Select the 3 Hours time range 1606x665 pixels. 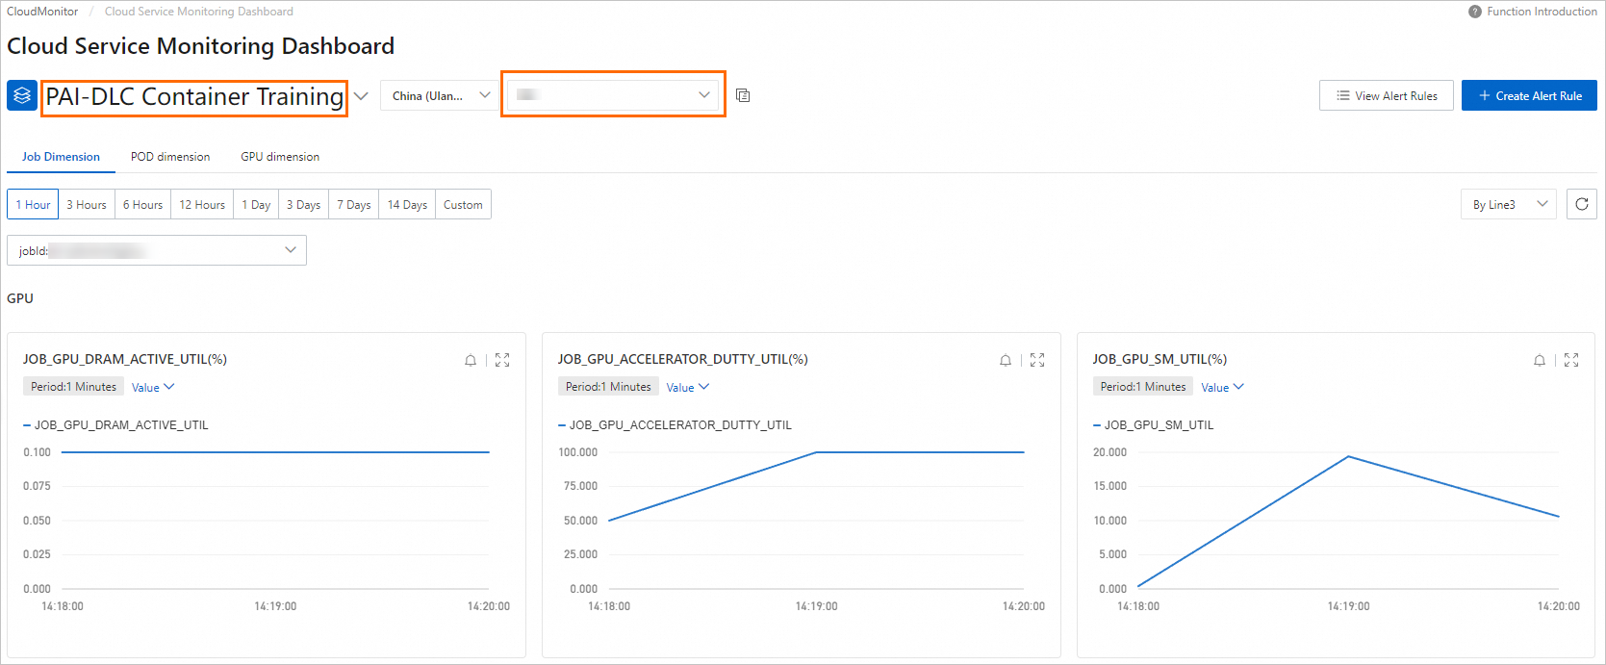pos(87,204)
